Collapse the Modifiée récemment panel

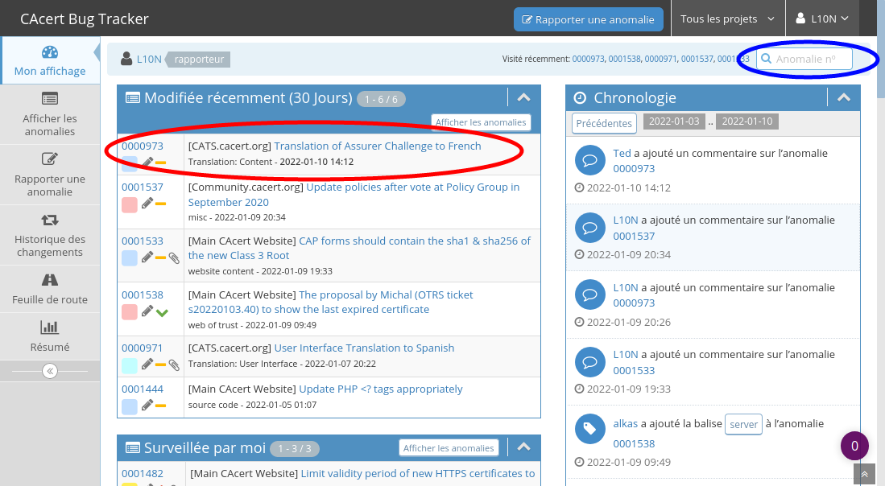pos(523,98)
